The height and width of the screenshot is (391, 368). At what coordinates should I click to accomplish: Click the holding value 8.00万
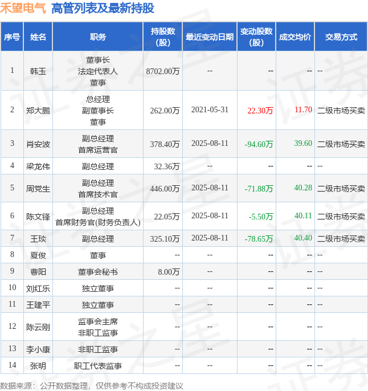pyautogui.click(x=169, y=272)
